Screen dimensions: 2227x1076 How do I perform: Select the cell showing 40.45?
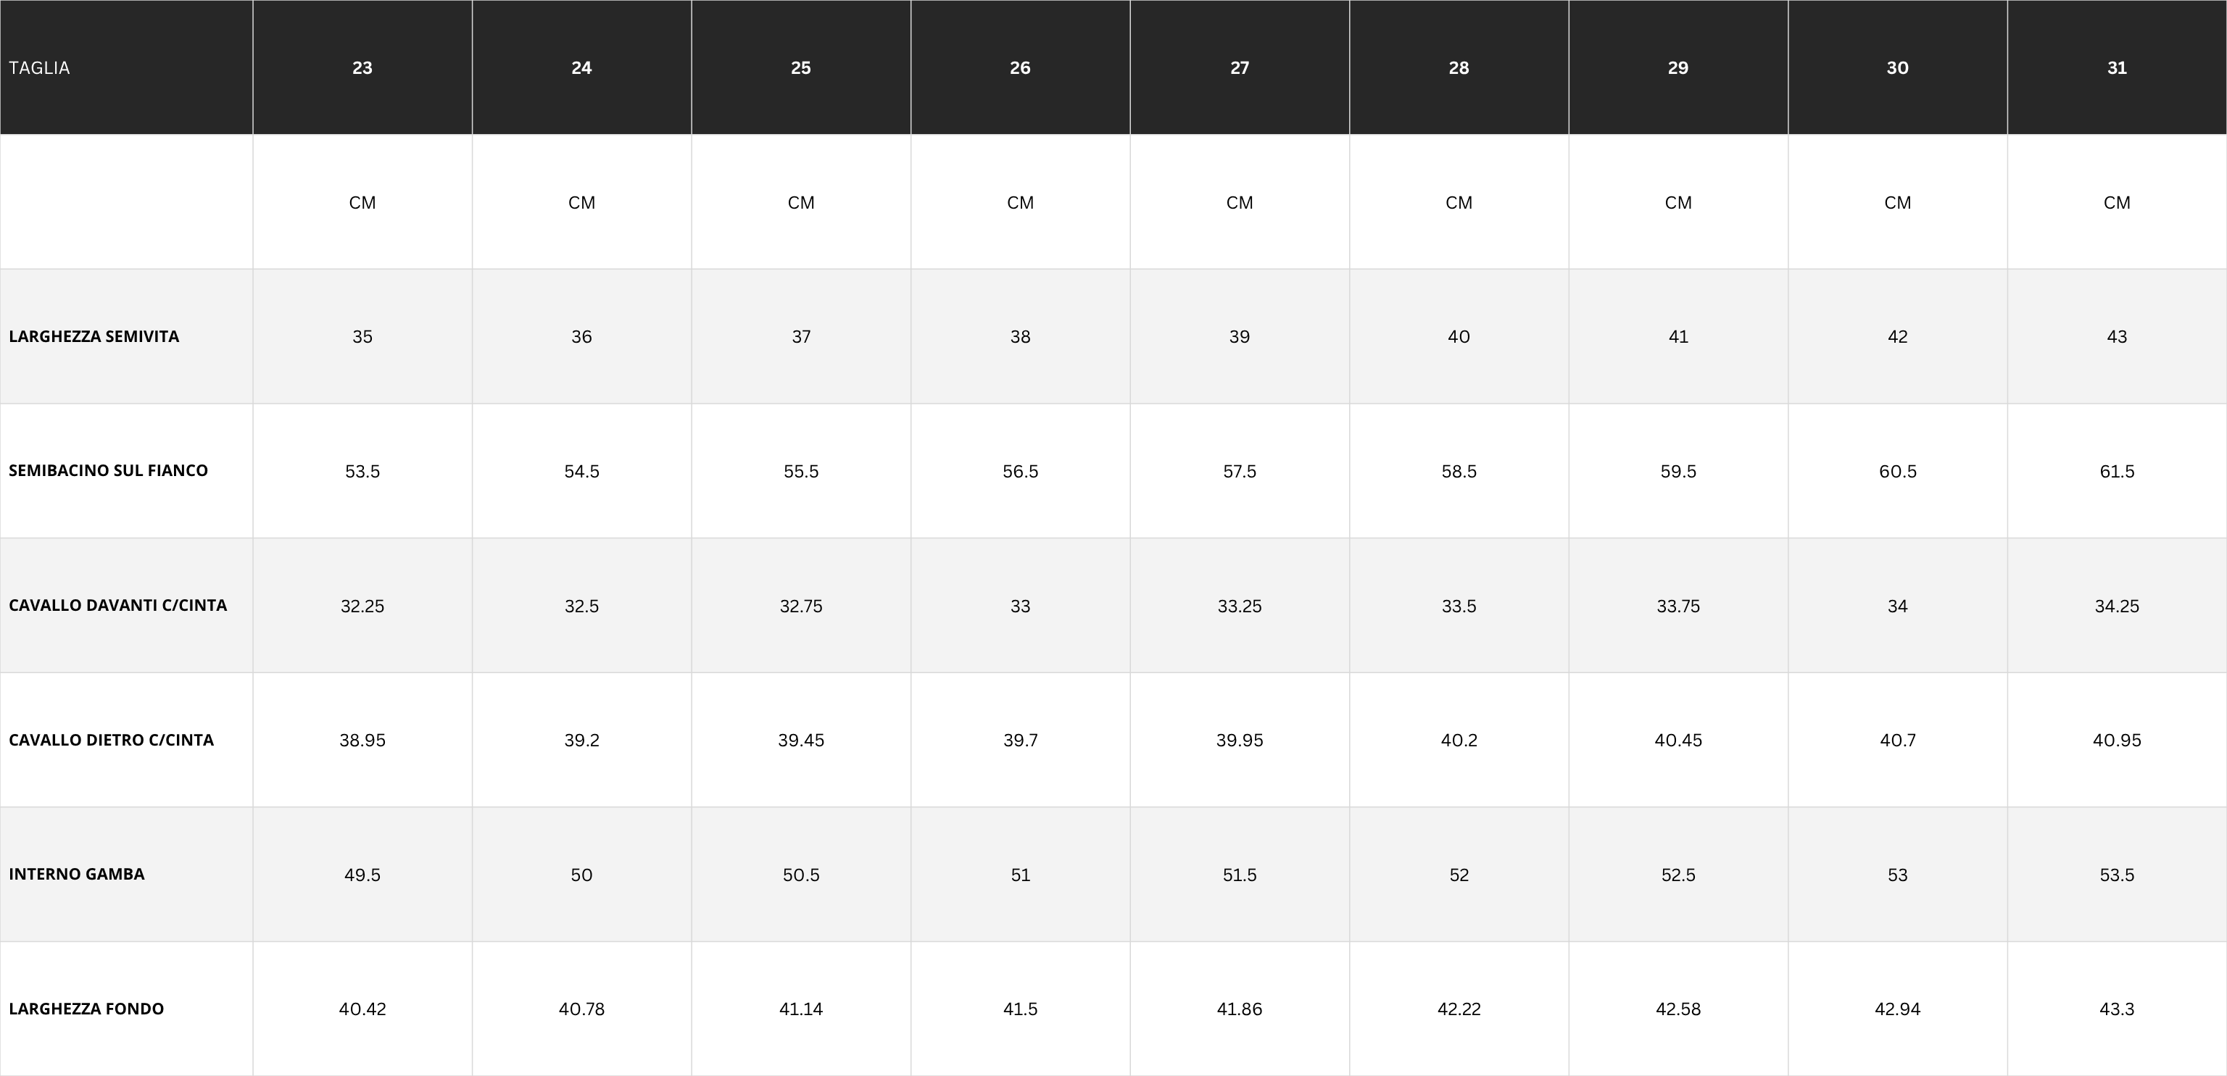(1678, 740)
